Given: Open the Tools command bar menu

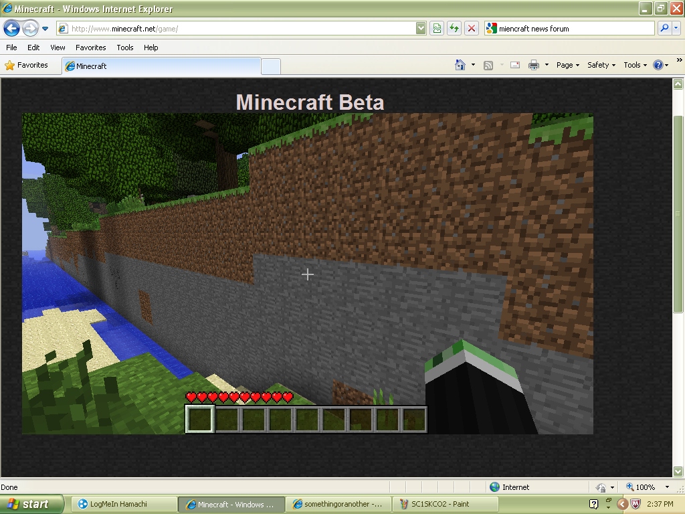Looking at the screenshot, I should pos(635,65).
